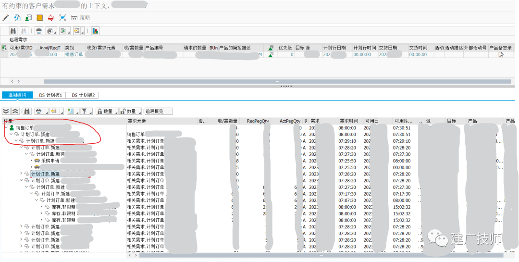The width and height of the screenshot is (519, 262).
Task: Click print icon above 追溯需求 table
Action: (x=39, y=31)
